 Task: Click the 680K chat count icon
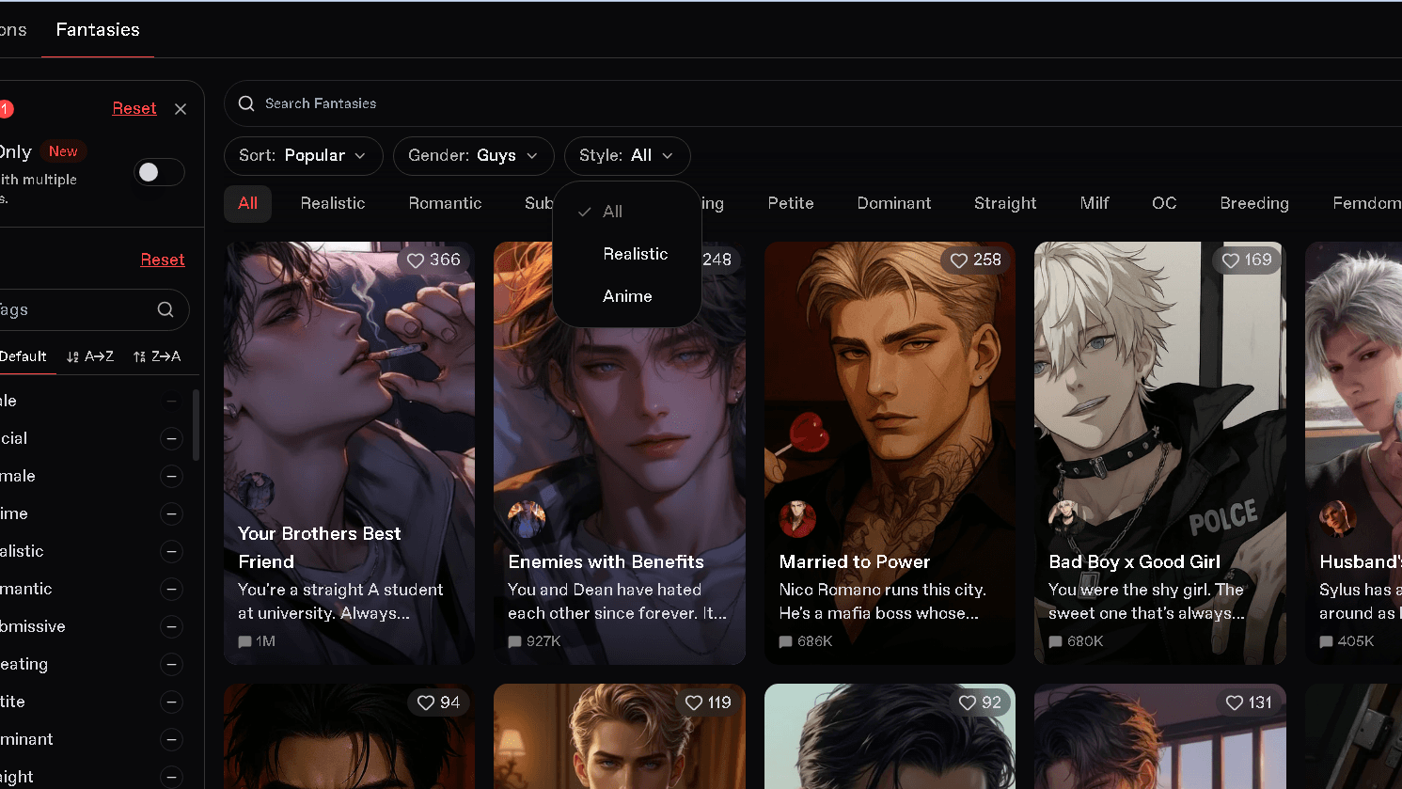tap(1056, 641)
